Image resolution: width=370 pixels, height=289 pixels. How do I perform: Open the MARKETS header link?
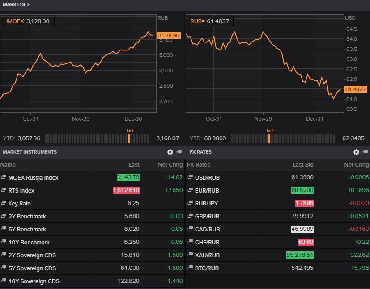[x=14, y=4]
